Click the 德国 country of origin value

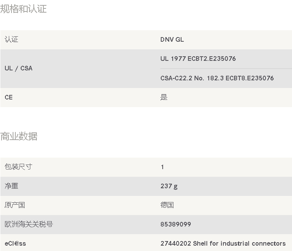(x=167, y=205)
